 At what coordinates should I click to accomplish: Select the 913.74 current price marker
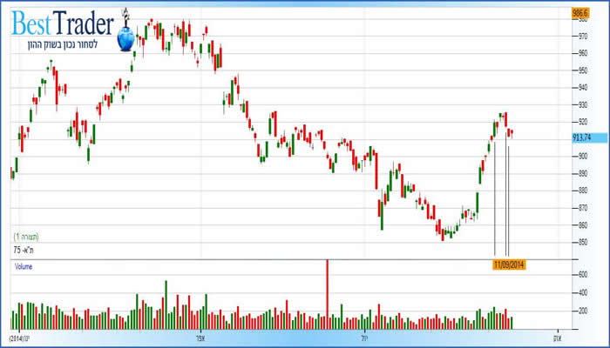[x=581, y=137]
